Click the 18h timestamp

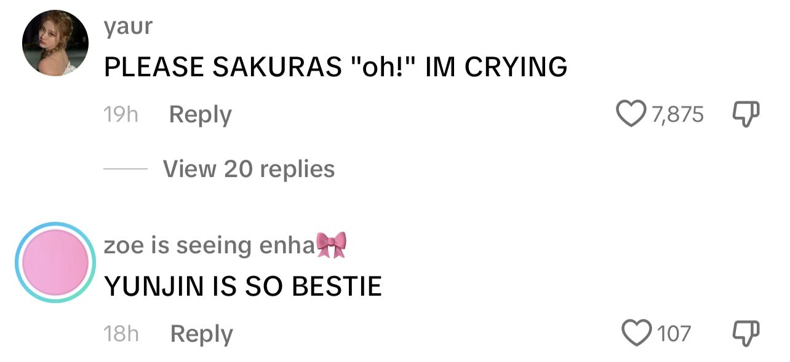coord(121,334)
